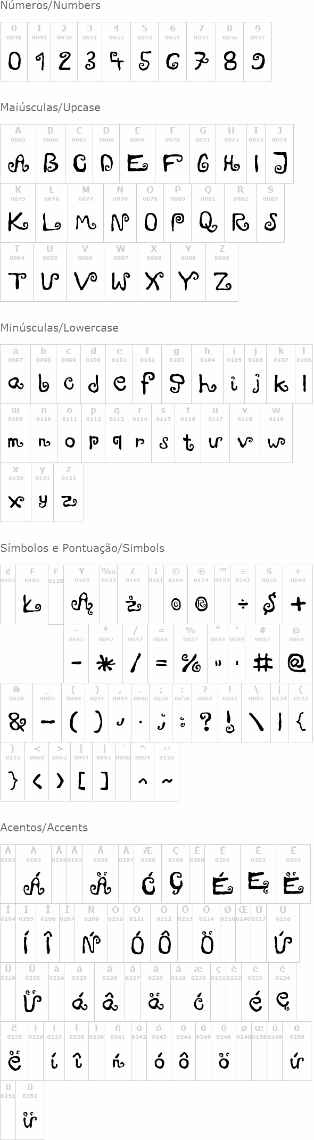Select the digit 7 glyph cell
This screenshot has height=1140, width=314.
point(201,52)
